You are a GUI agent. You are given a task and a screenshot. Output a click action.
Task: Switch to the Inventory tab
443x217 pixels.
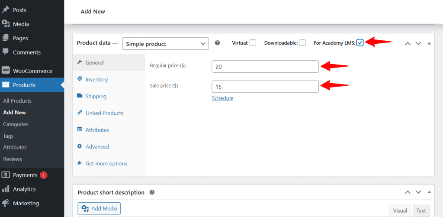[96, 80]
